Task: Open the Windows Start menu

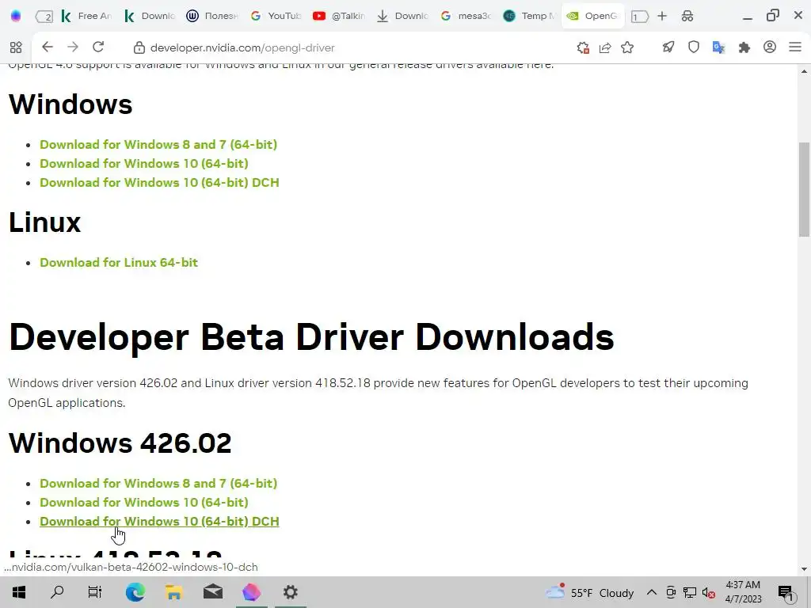Action: (x=19, y=592)
